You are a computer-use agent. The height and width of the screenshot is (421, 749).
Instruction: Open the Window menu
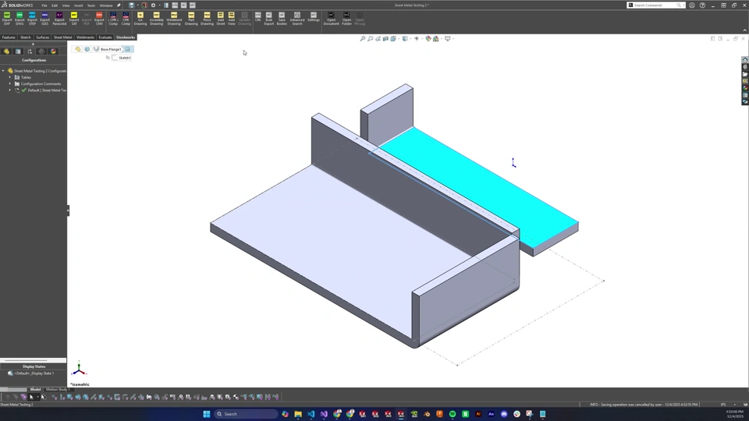pos(106,5)
